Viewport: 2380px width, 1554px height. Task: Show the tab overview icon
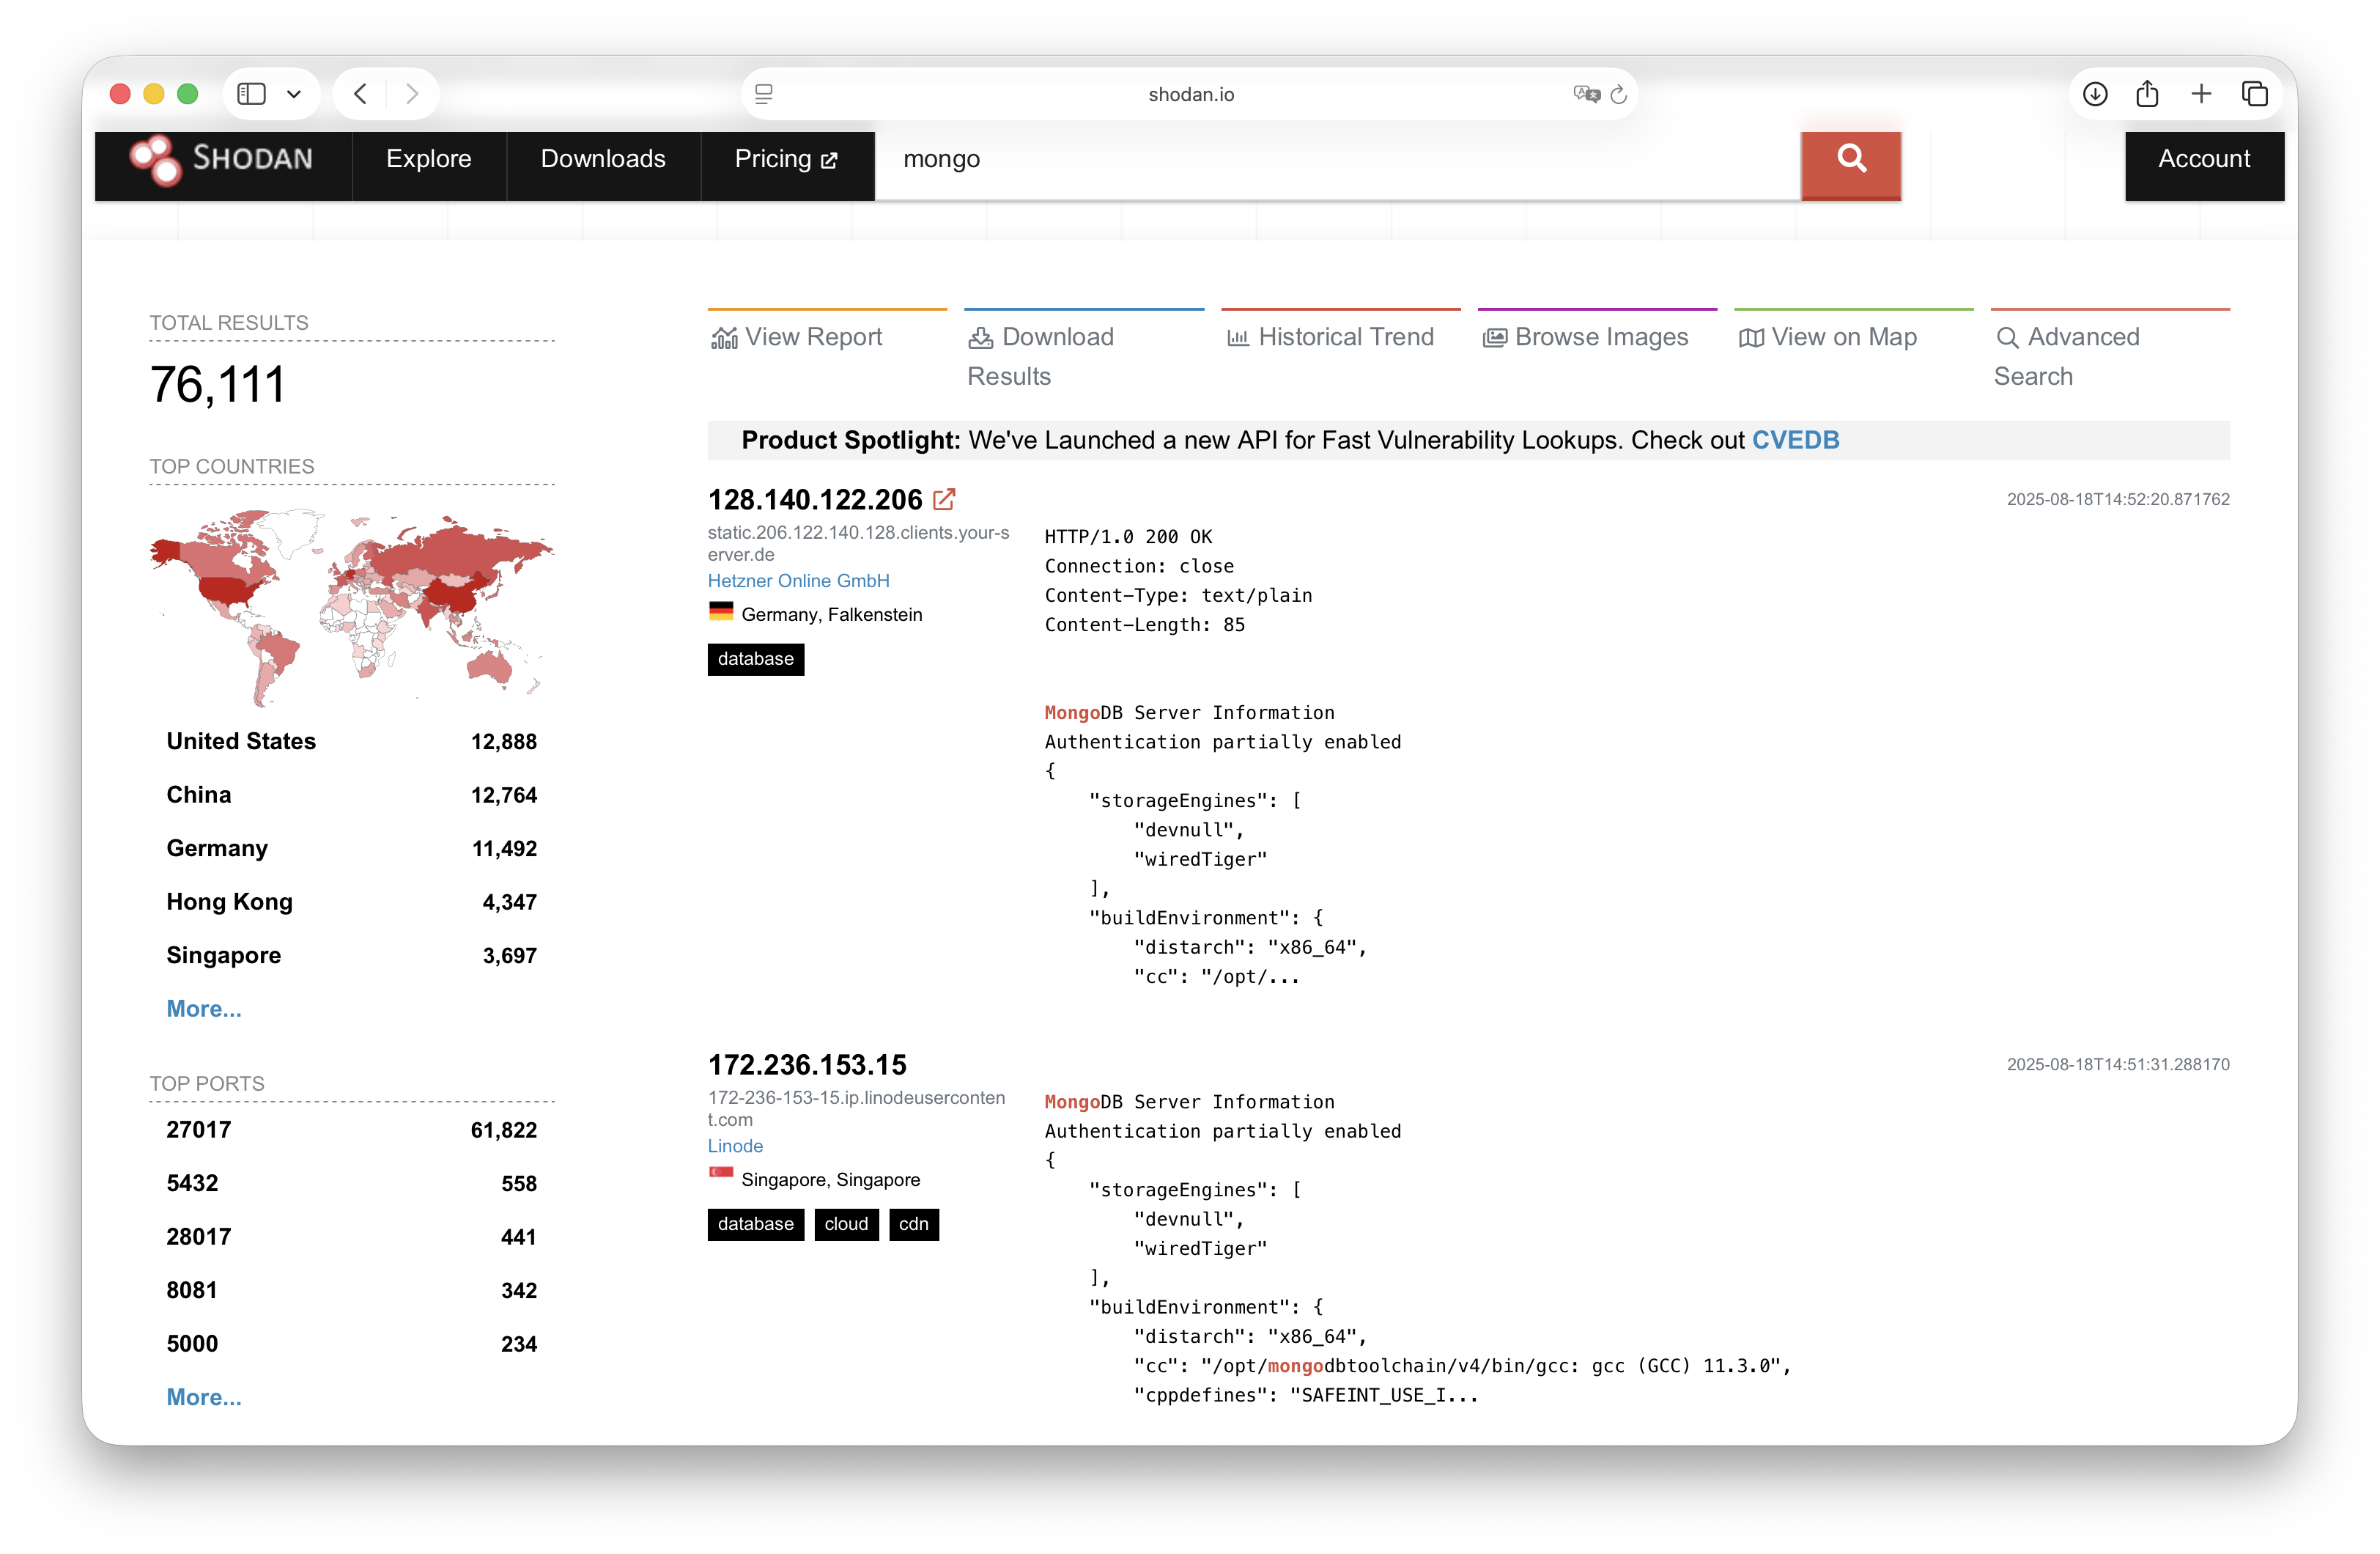2254,94
